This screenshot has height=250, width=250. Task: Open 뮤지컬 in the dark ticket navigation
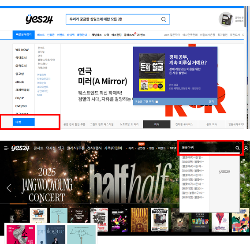click(x=51, y=148)
